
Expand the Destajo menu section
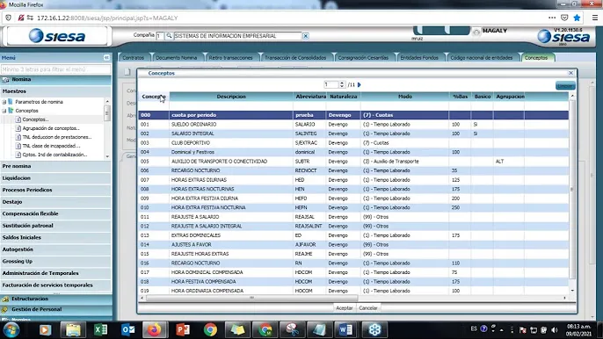55,202
